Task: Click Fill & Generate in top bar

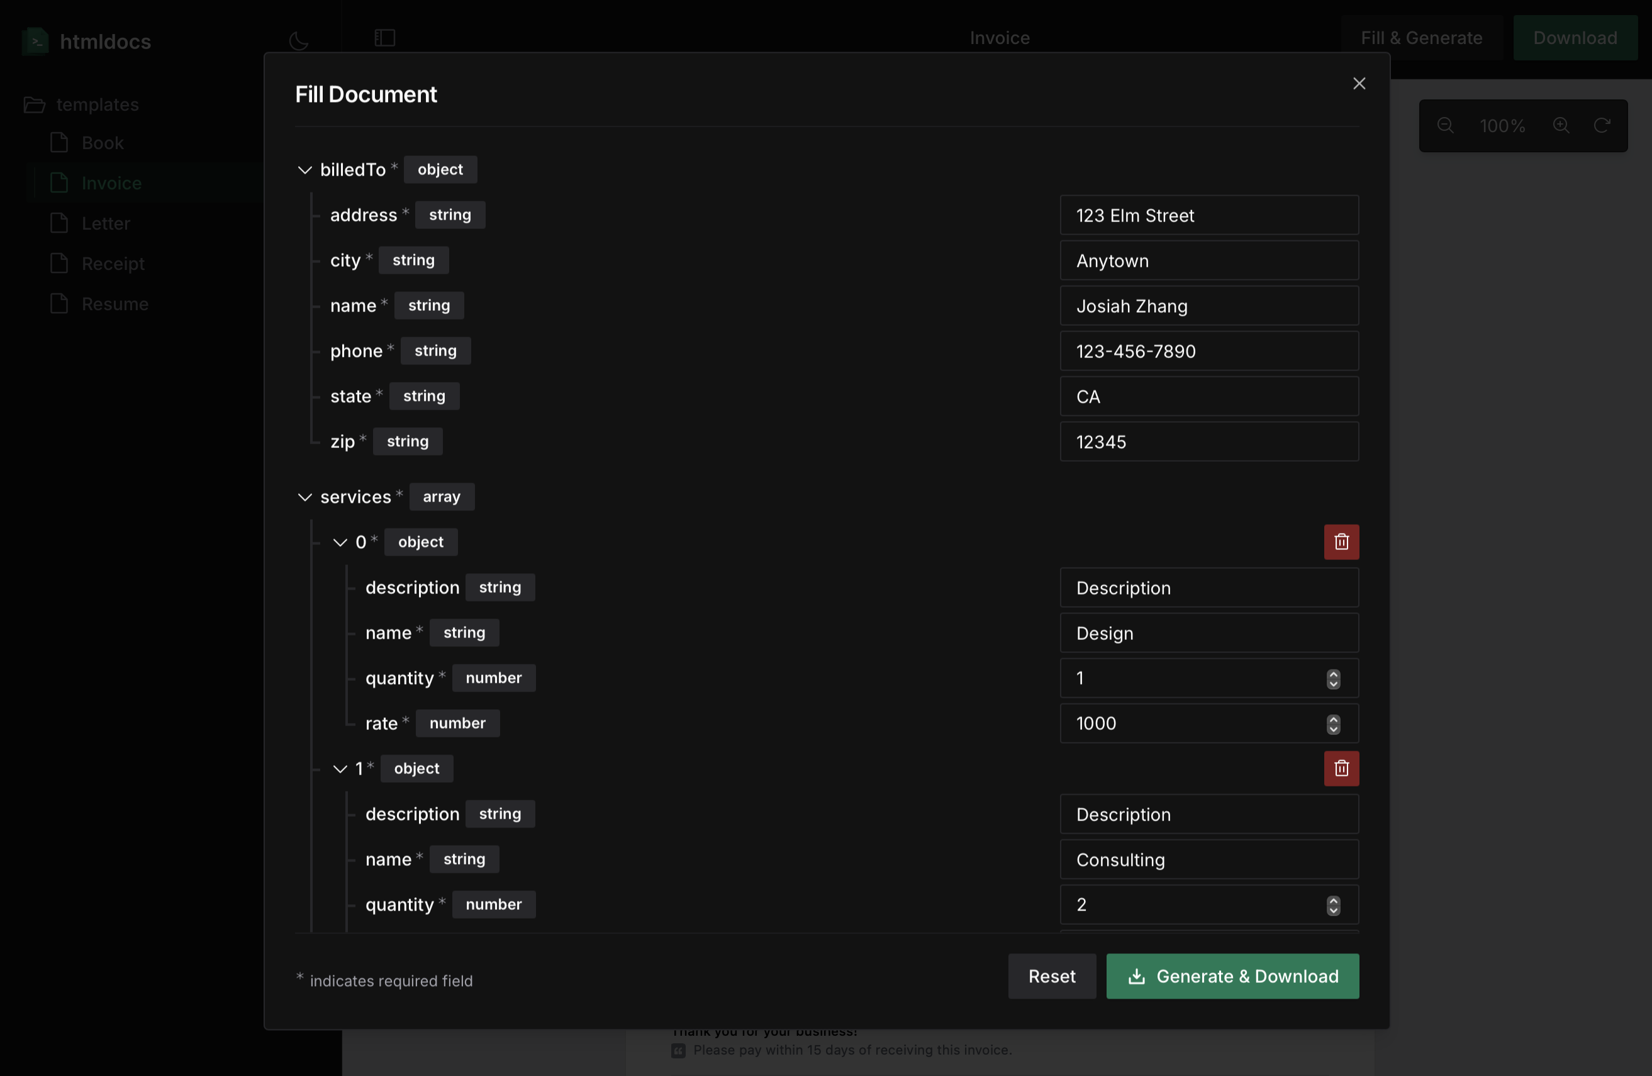Action: coord(1421,38)
